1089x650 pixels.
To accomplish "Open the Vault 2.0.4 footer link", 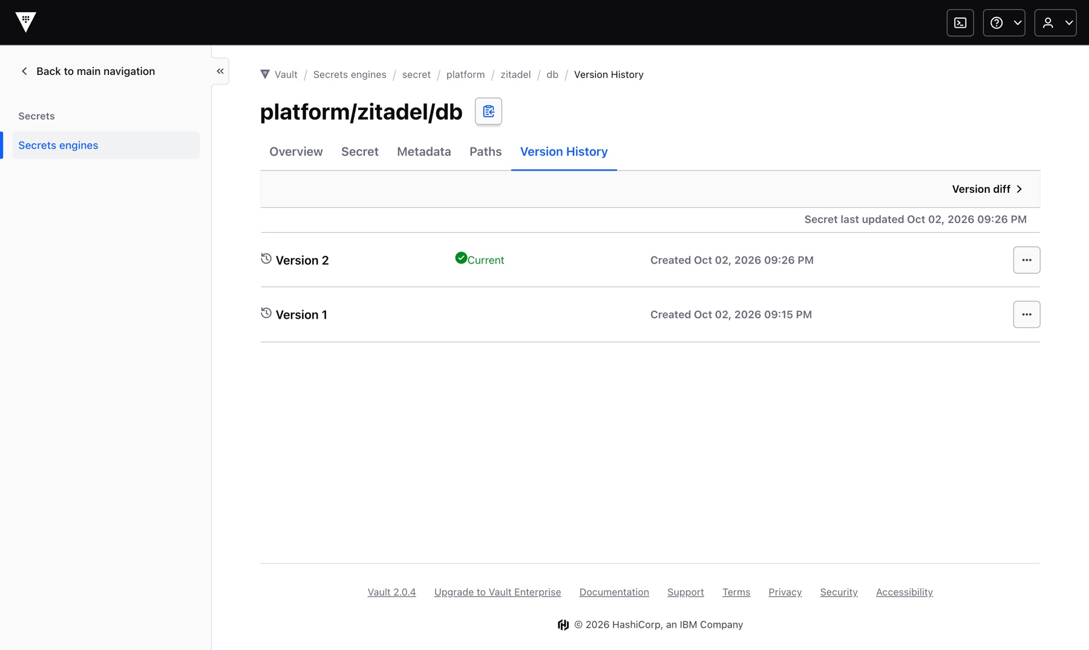I will pos(391,592).
